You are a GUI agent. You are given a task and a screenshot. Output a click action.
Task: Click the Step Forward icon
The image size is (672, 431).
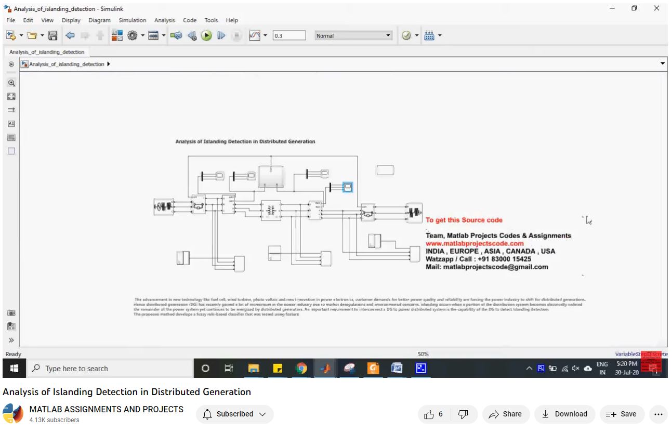221,35
